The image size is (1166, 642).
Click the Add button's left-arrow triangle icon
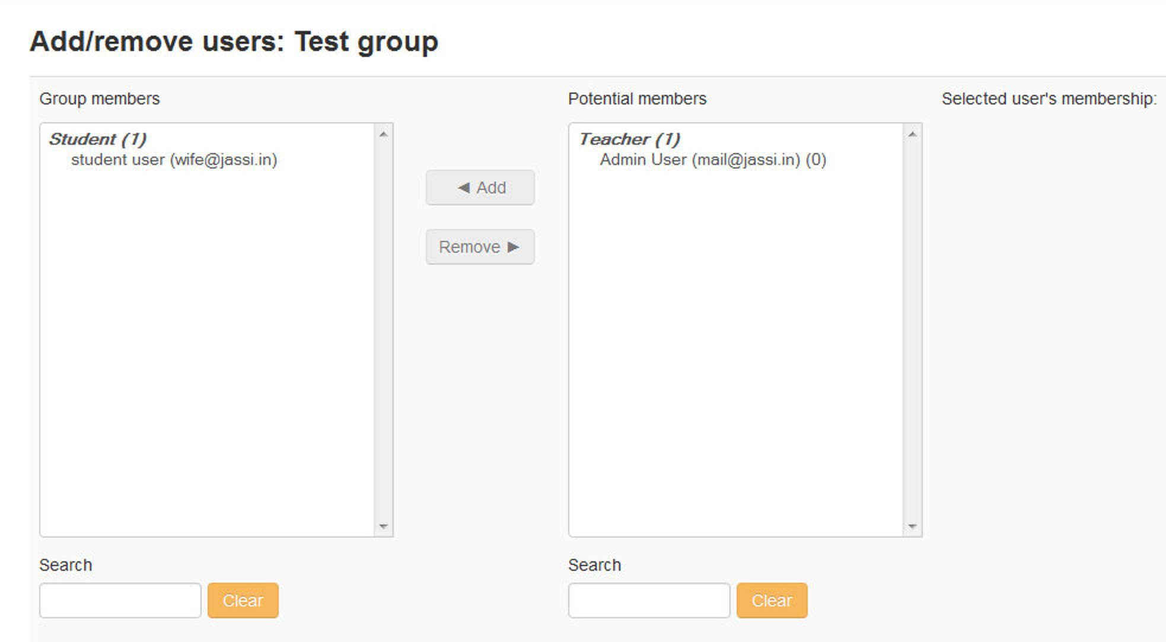tap(463, 187)
